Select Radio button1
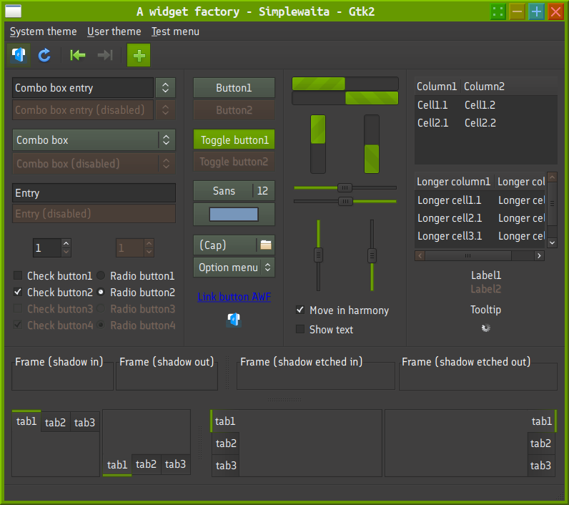This screenshot has width=569, height=505. (102, 275)
